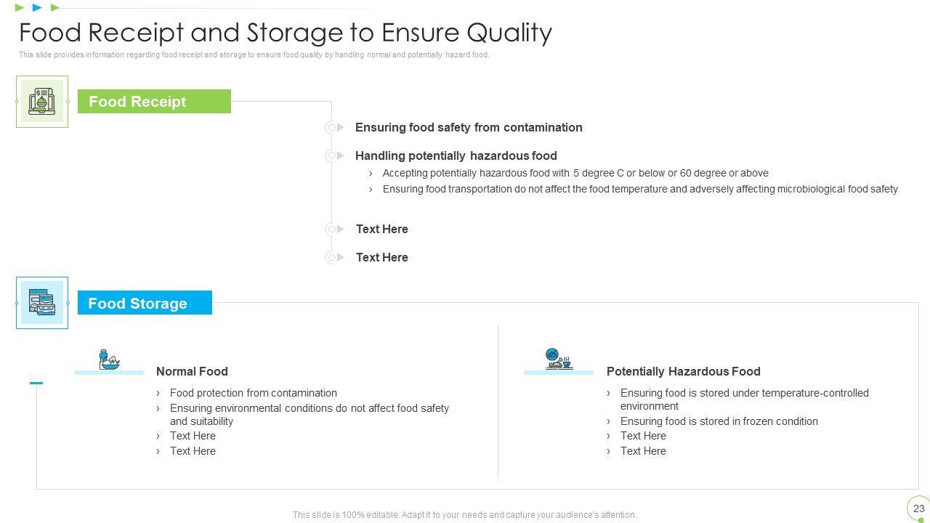Click the blue arrow at top left

pos(38,8)
